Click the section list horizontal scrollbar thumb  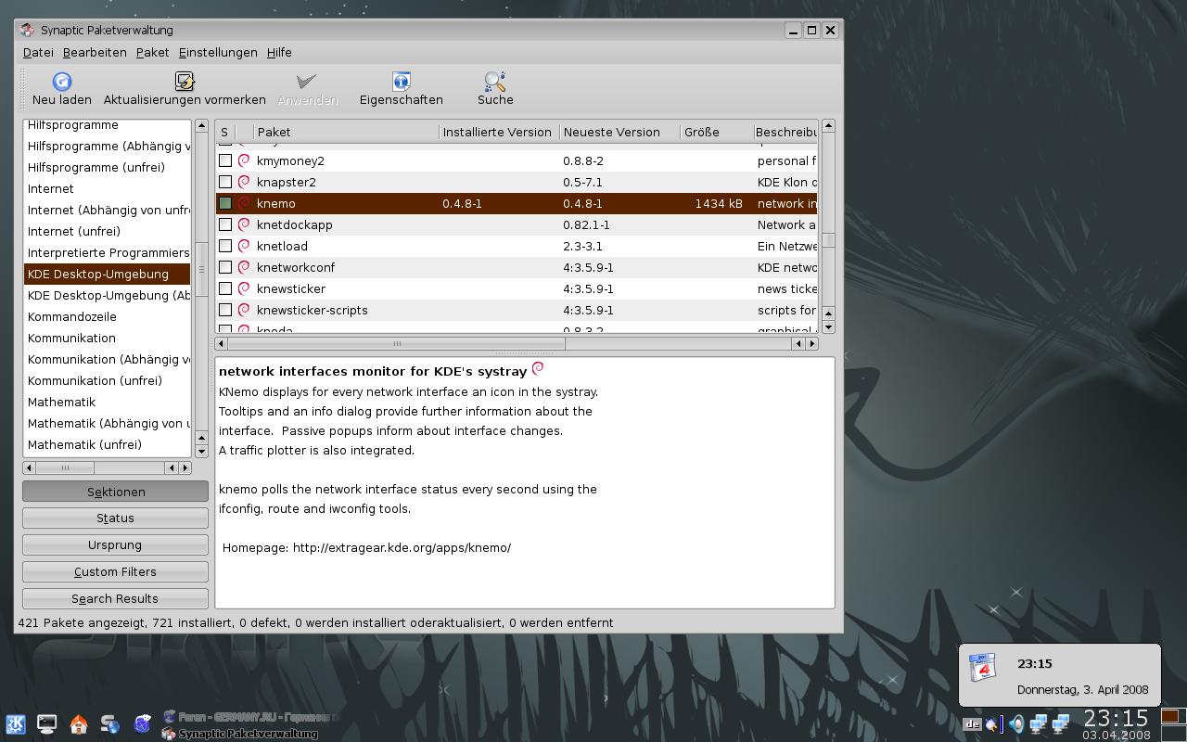pos(67,467)
